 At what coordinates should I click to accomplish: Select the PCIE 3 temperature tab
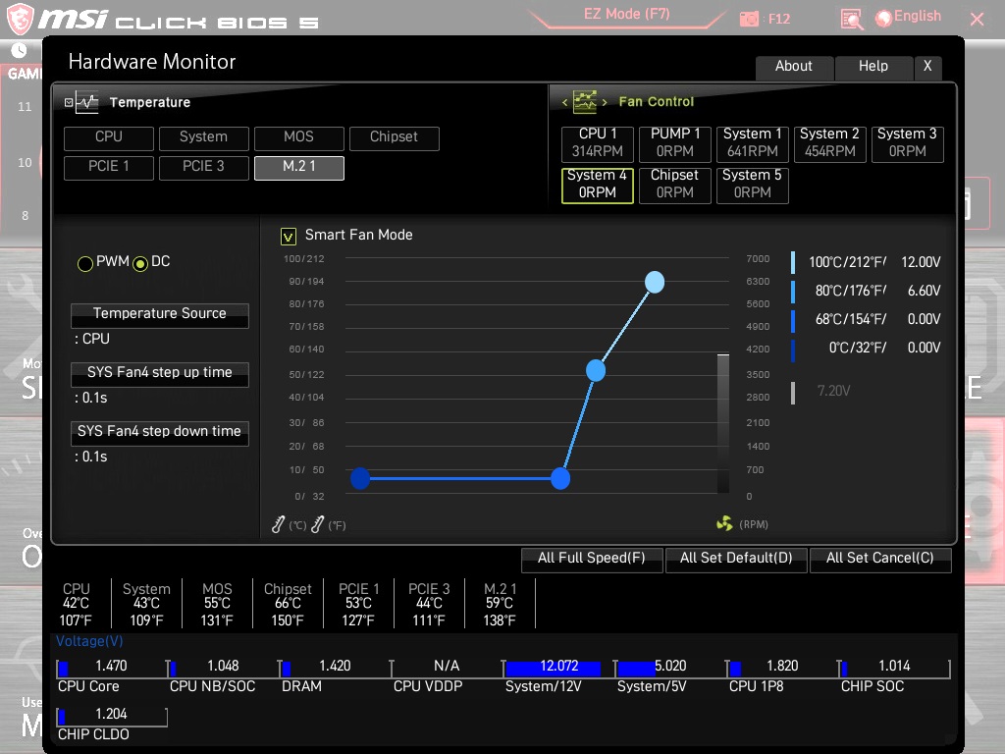[204, 167]
